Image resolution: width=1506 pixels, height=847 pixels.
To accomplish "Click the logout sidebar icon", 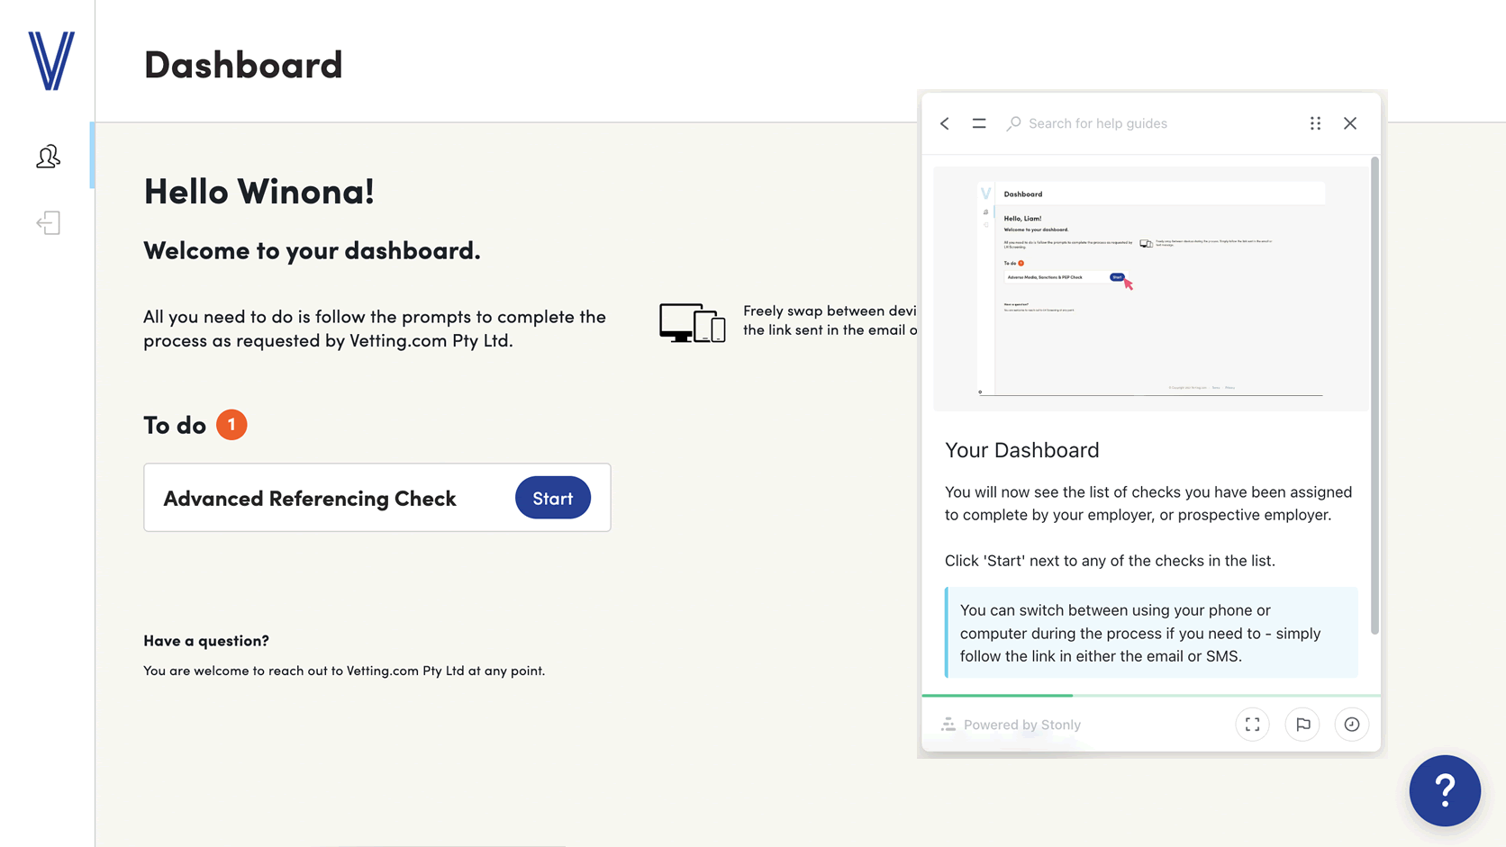I will click(x=49, y=223).
